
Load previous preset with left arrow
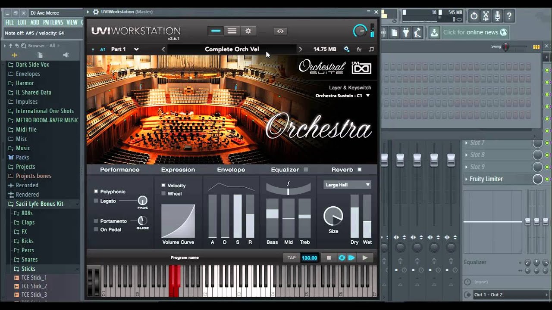click(x=163, y=49)
